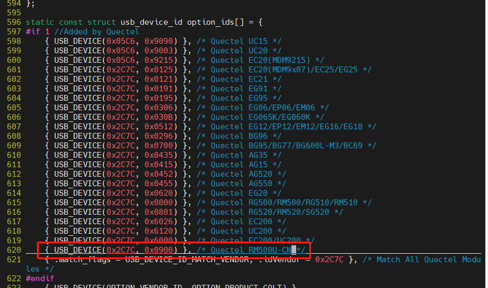Click comment 'EG065K/EG060K'

point(279,117)
